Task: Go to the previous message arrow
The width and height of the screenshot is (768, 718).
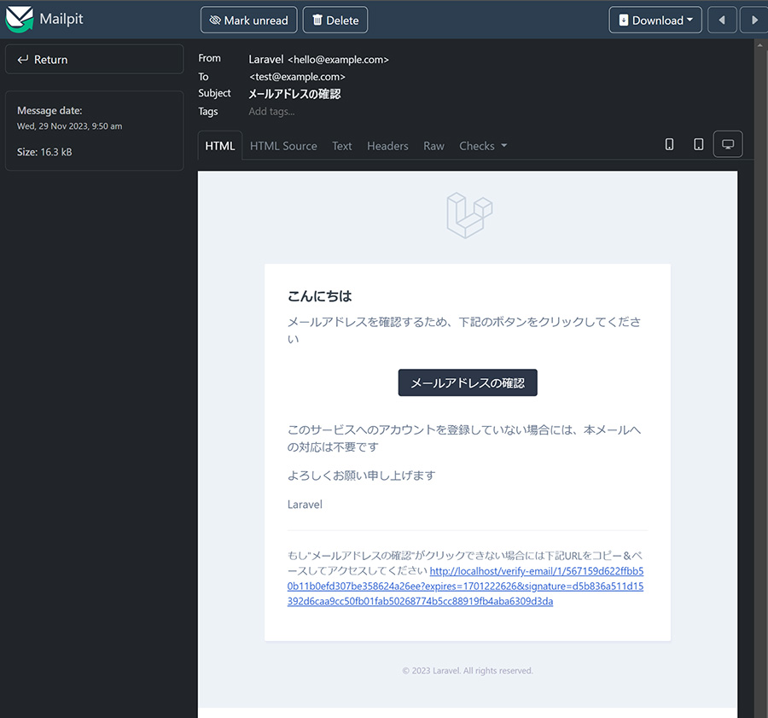Action: click(722, 20)
